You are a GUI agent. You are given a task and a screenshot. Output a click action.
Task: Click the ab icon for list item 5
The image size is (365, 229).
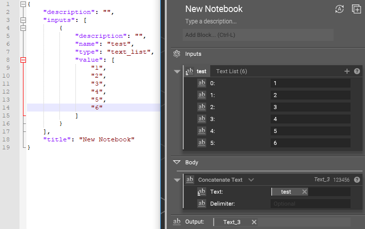(202, 143)
